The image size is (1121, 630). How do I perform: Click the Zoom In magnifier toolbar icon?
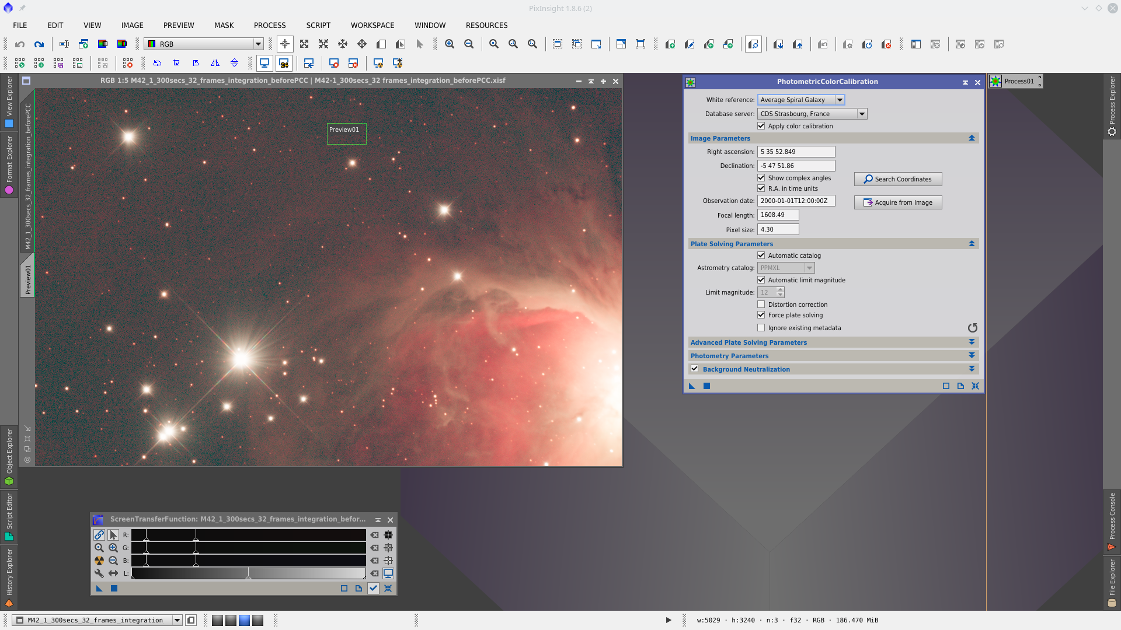tap(450, 44)
